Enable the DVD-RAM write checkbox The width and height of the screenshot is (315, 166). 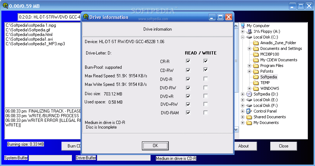click(206, 113)
